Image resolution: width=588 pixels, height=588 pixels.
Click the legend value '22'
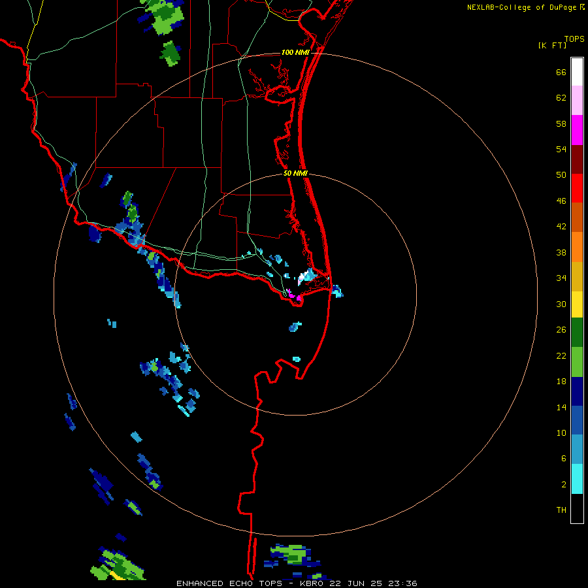point(561,356)
